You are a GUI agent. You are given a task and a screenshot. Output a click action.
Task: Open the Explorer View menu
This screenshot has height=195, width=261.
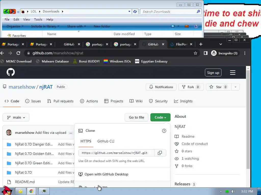[27, 19]
